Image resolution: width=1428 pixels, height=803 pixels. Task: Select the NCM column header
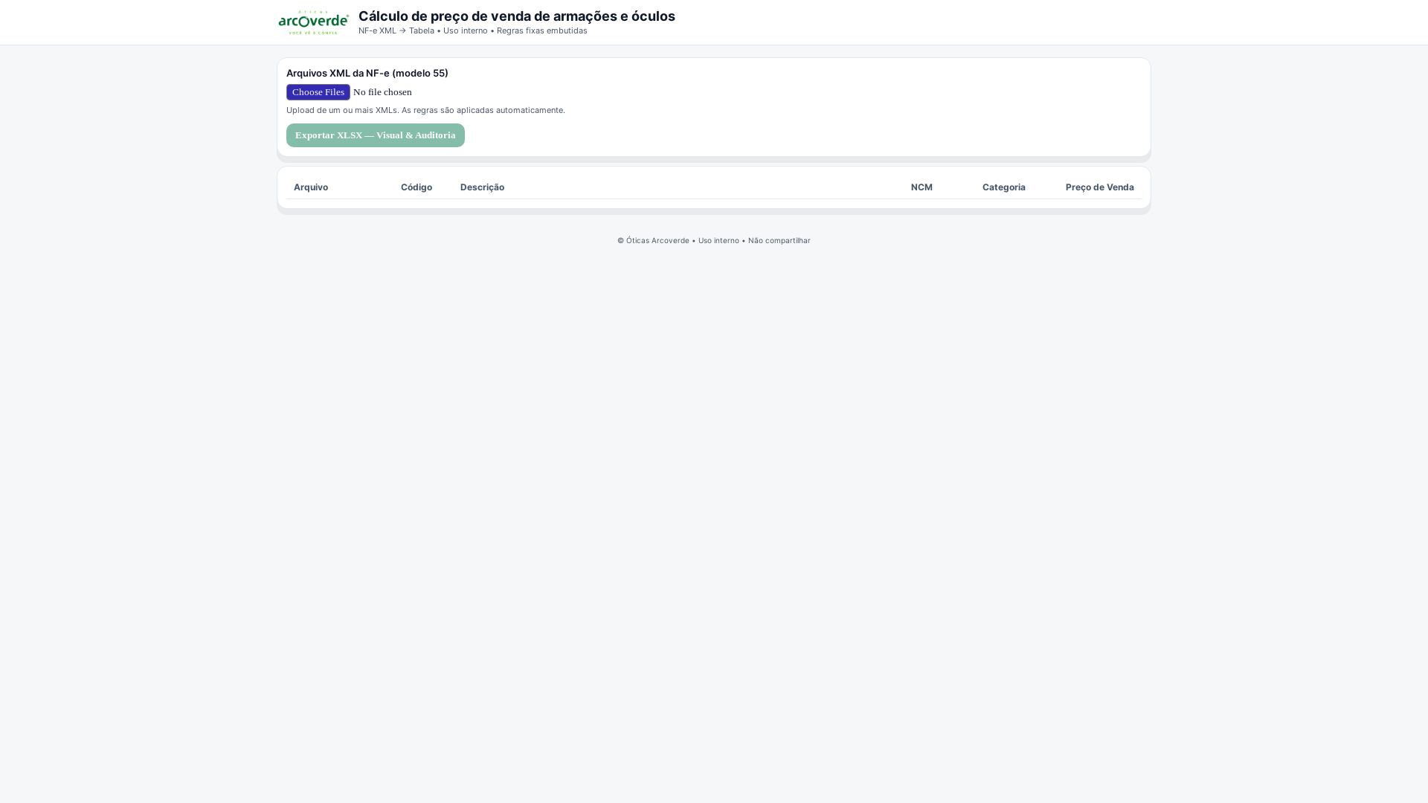pos(922,187)
